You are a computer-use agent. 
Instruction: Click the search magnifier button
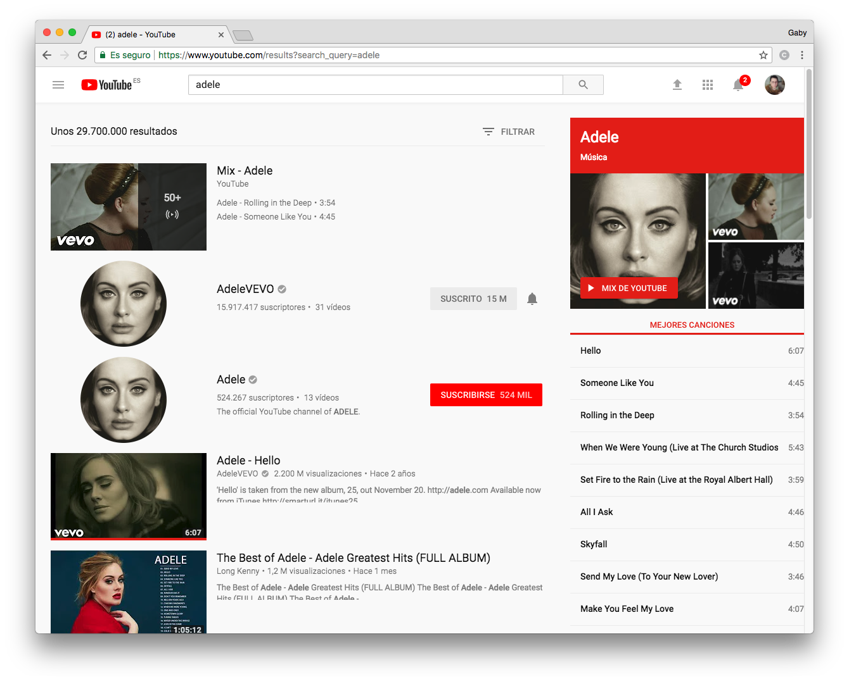pos(583,85)
